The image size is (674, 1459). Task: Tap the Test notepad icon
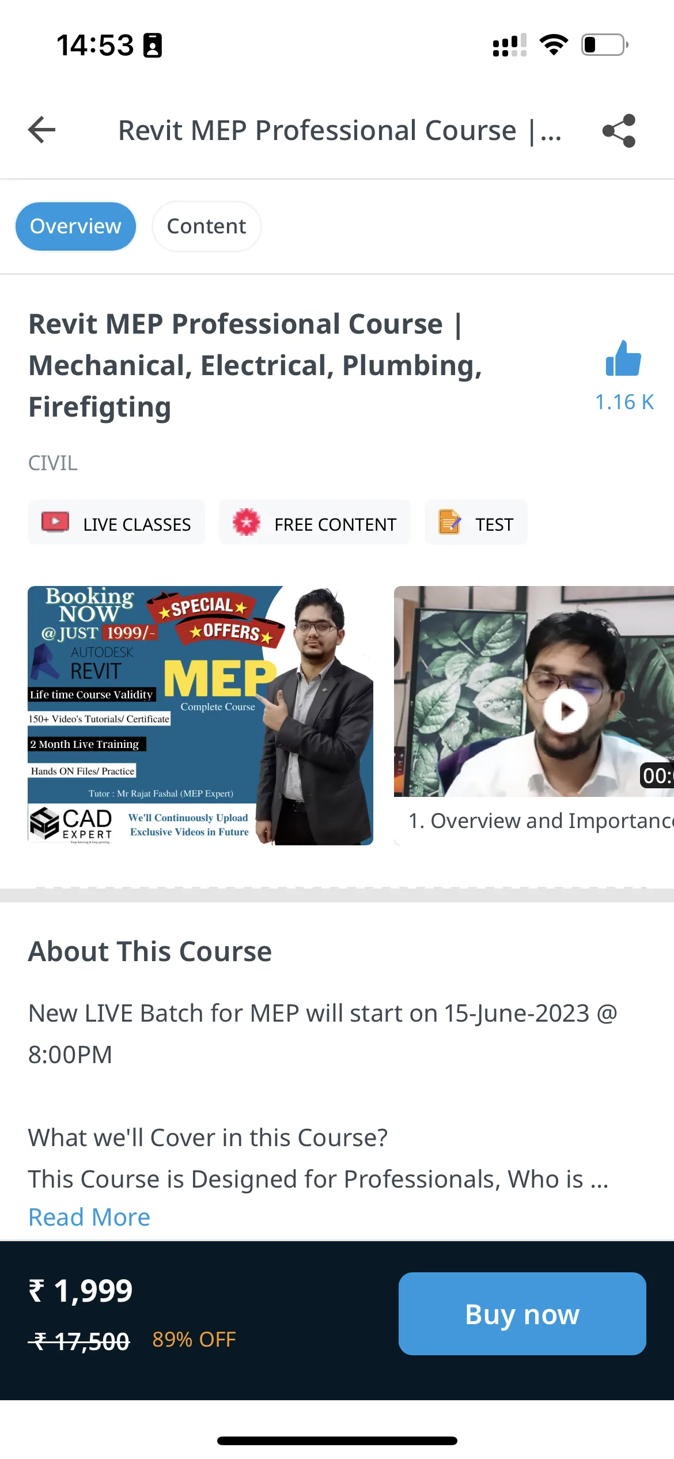coord(449,522)
